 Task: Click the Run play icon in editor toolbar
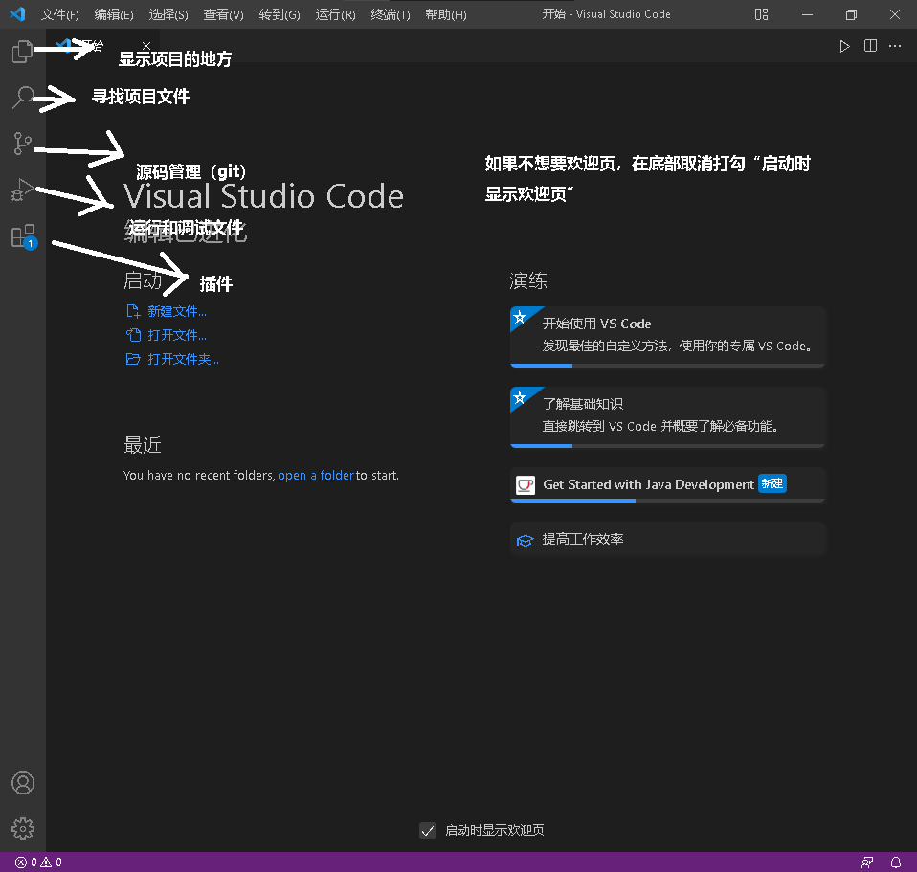pyautogui.click(x=844, y=46)
